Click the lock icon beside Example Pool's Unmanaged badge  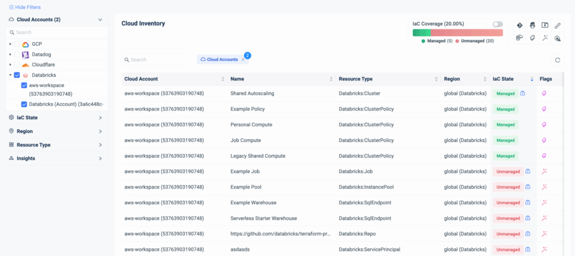(528, 187)
